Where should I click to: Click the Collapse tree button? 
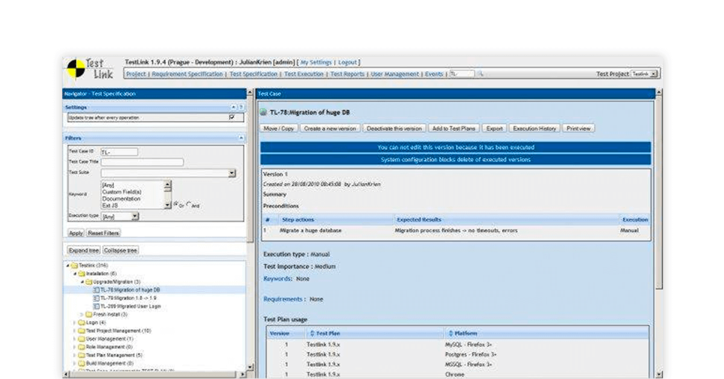pos(120,250)
